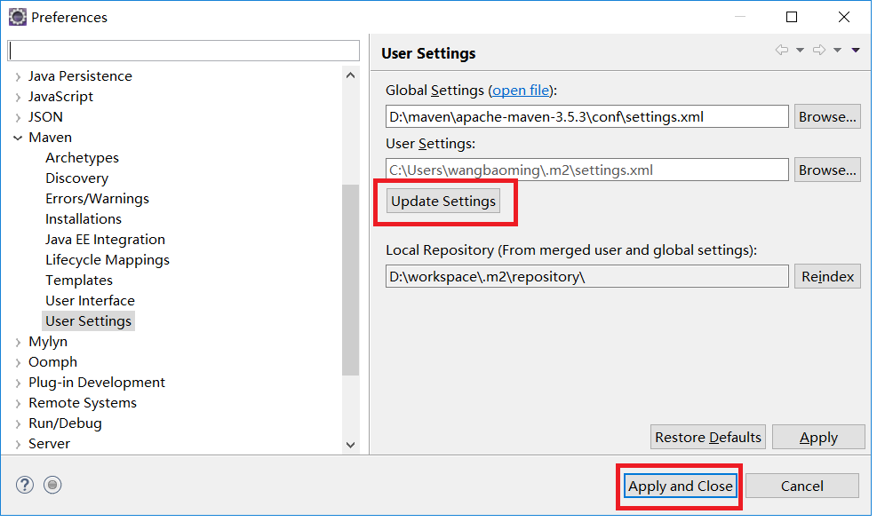
Task: Collapse the Maven tree node
Action: (18, 138)
